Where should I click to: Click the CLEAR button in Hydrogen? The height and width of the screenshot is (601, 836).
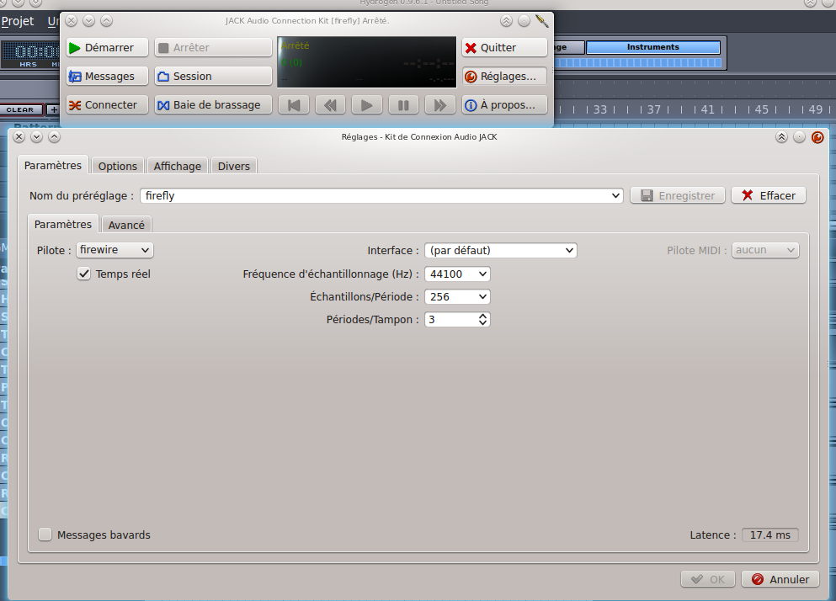point(20,109)
